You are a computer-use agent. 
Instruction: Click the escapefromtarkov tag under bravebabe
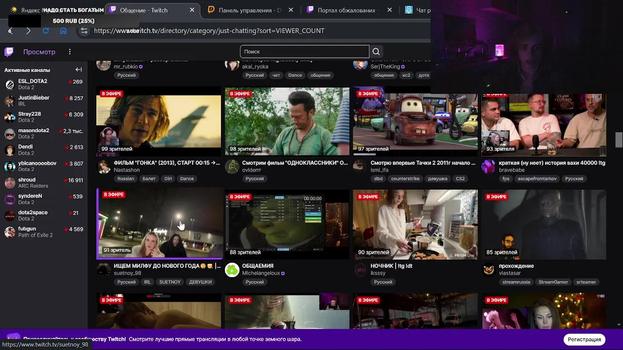(537, 179)
